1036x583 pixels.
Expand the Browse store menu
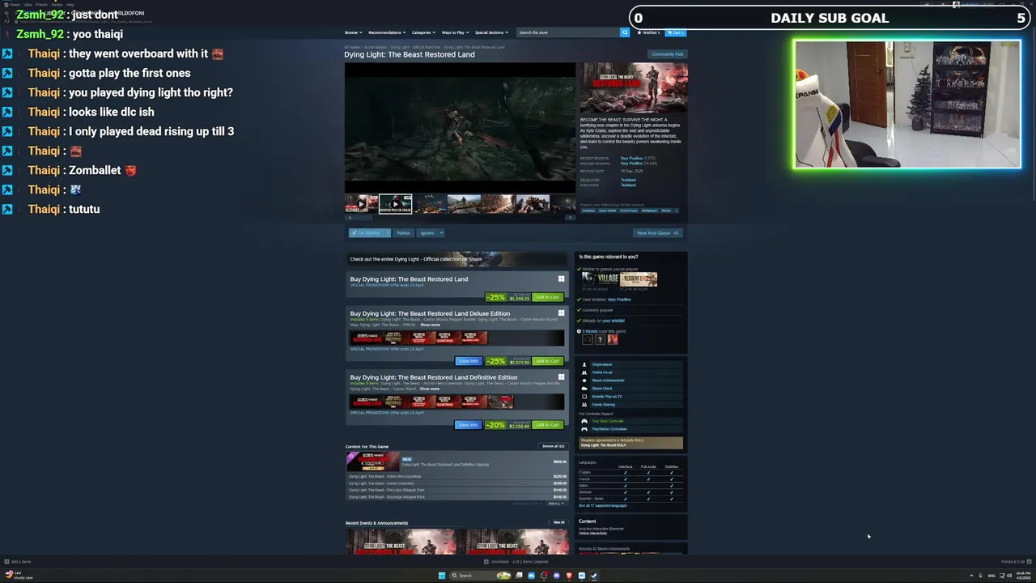pyautogui.click(x=353, y=32)
